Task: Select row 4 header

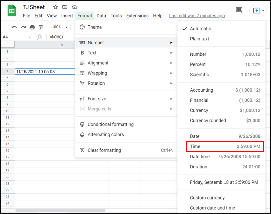Action: (x=7, y=71)
